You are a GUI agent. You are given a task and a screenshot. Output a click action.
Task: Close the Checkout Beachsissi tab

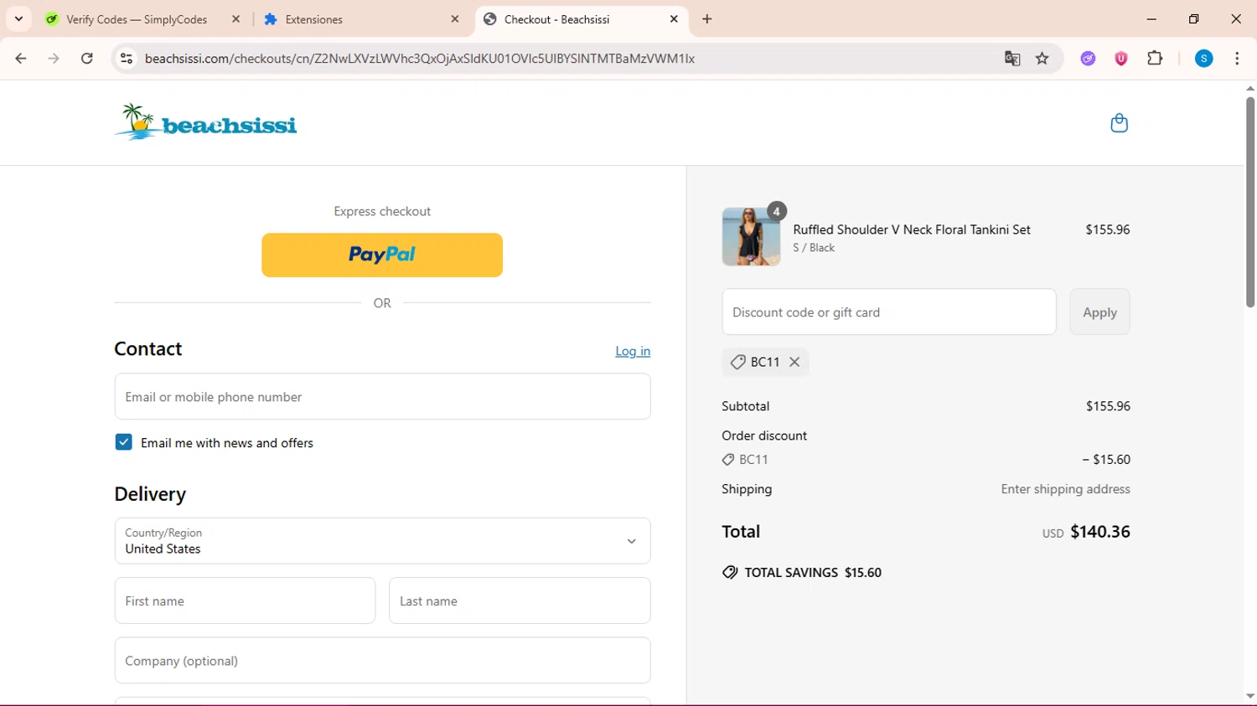tap(674, 18)
